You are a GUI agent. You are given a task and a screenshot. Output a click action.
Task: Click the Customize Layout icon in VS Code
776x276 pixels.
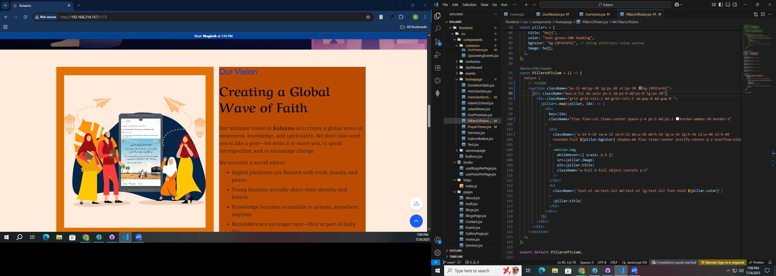coord(714,5)
